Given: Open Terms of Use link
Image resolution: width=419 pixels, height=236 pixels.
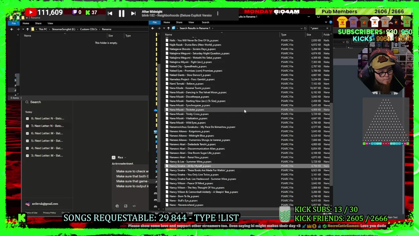Looking at the screenshot, I should 31,213.
